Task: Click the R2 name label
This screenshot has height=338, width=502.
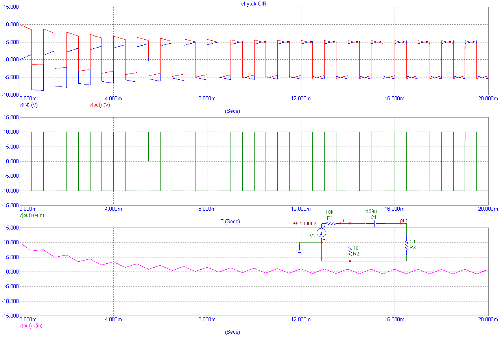Action: tap(356, 254)
